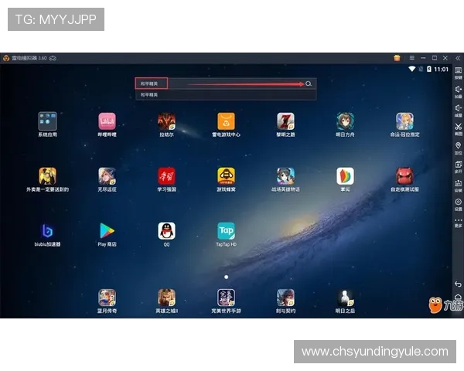Click the 截图 scissors screenshot tool
This screenshot has width=464, height=371.
pos(458,128)
